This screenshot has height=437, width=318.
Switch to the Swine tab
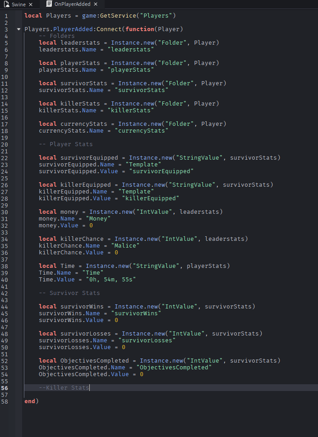coord(18,5)
